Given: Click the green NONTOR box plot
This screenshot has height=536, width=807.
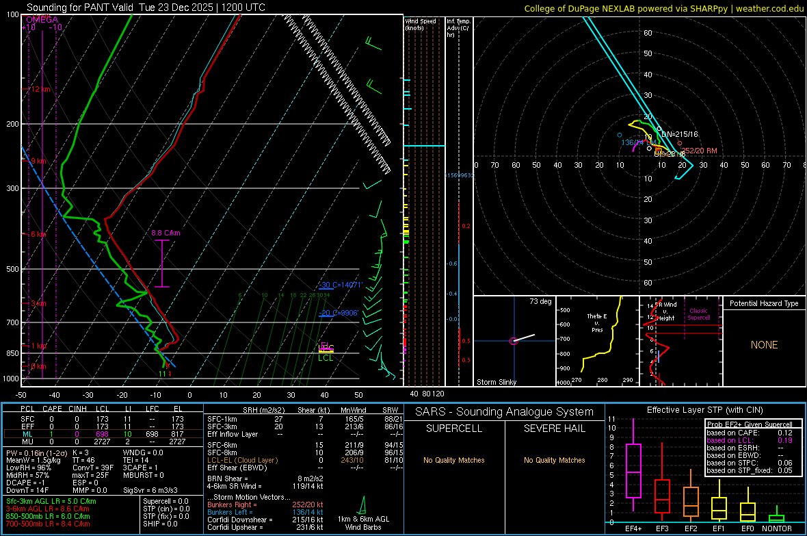Looking at the screenshot, I should coord(776,515).
